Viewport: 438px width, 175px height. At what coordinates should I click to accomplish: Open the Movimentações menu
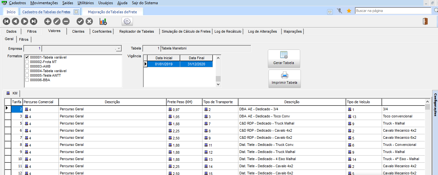(x=44, y=3)
